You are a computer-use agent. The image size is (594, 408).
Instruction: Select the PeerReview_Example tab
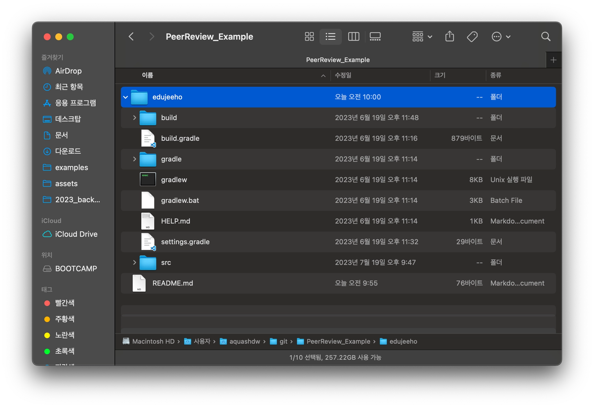coord(338,60)
